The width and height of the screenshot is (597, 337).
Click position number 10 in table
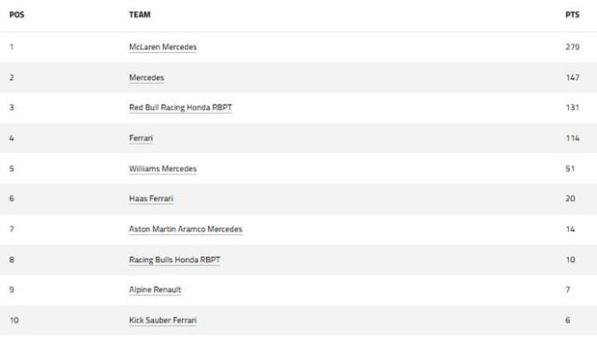click(x=14, y=320)
